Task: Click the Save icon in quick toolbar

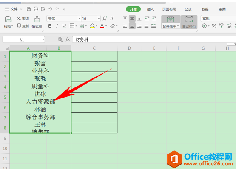Action: coord(28,9)
